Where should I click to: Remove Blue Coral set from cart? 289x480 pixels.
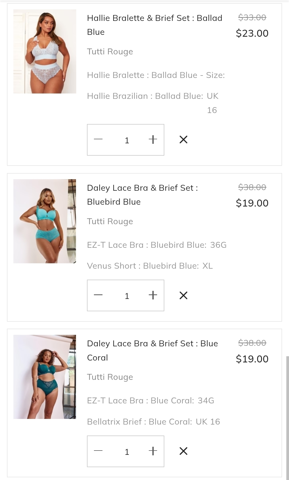pos(183,451)
